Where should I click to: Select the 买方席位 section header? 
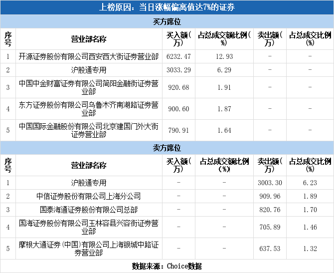(167, 21)
